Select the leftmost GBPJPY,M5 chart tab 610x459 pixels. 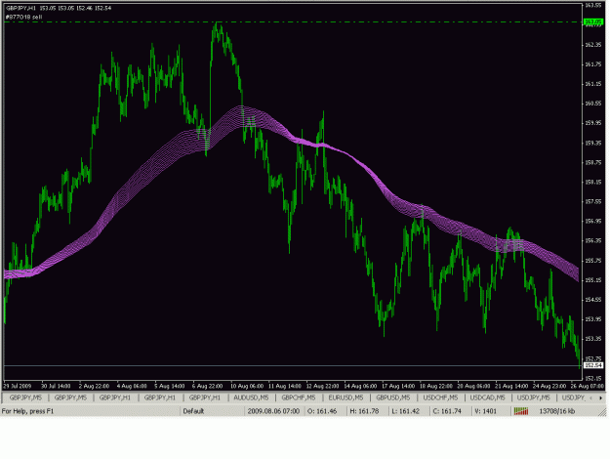pos(25,397)
